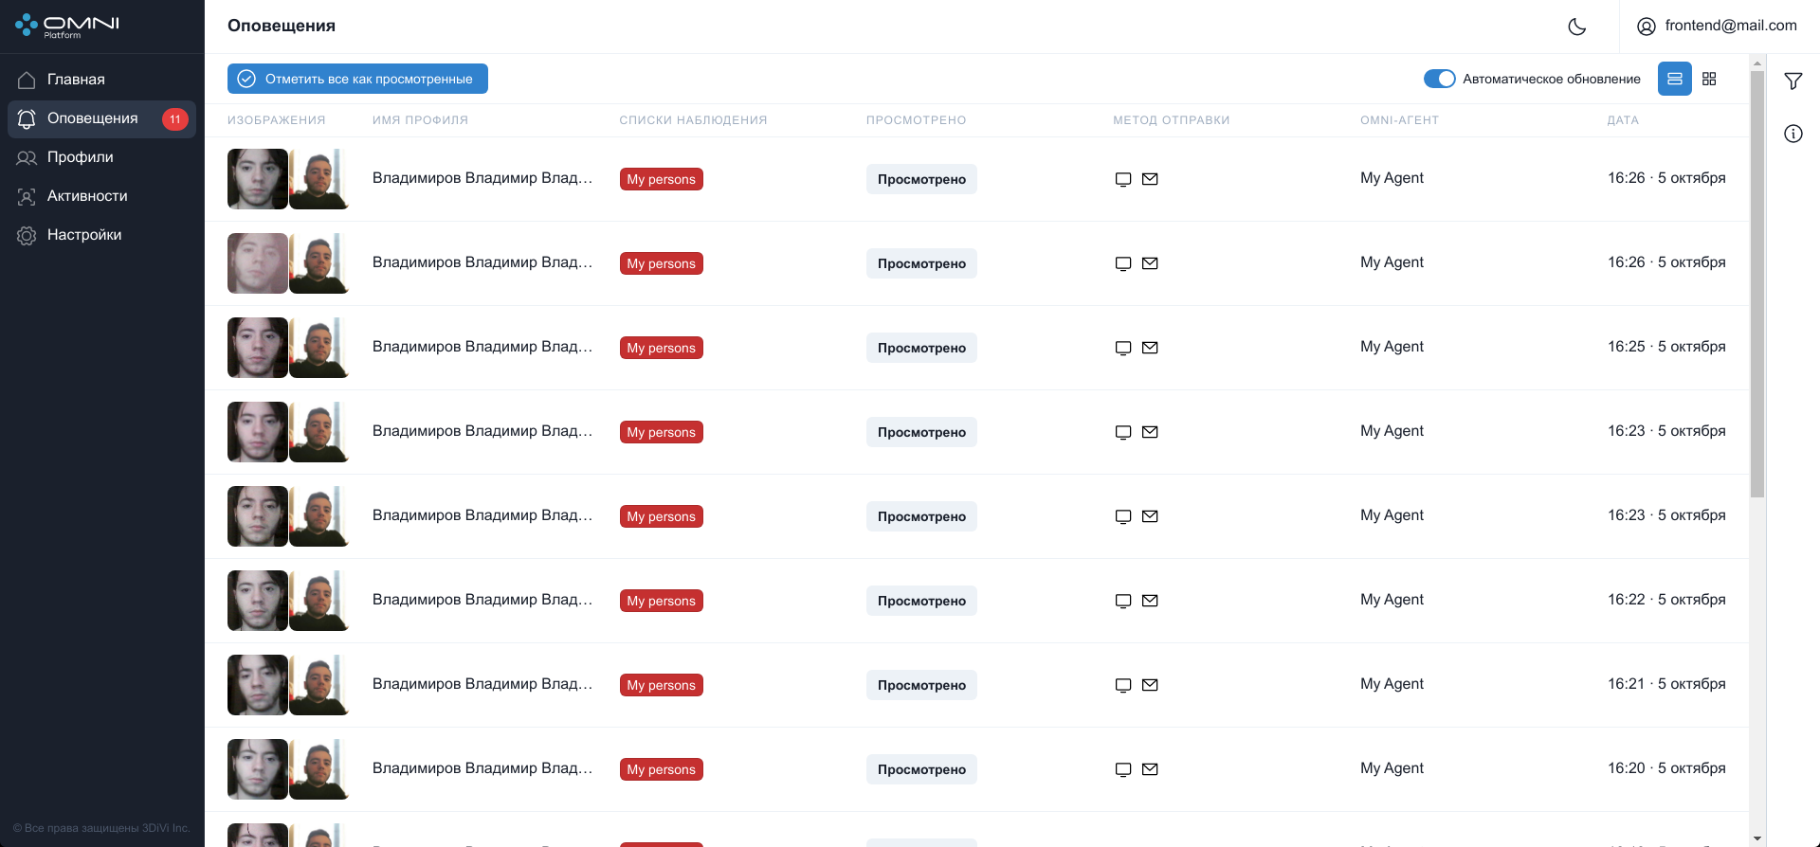This screenshot has height=847, width=1820.
Task: Click monitor icon in first 16:26 row
Action: (x=1123, y=179)
